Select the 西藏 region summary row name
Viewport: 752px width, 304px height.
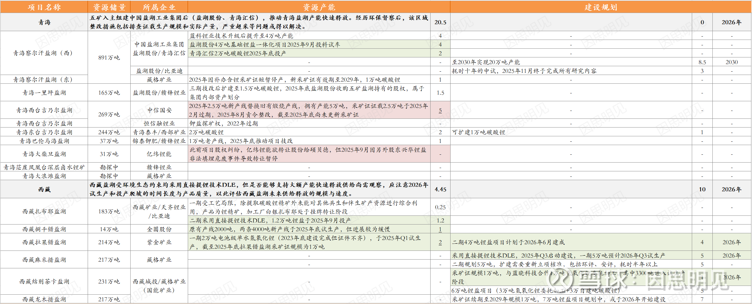(44, 189)
